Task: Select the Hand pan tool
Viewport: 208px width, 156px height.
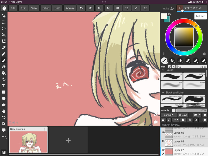Action: (4, 111)
